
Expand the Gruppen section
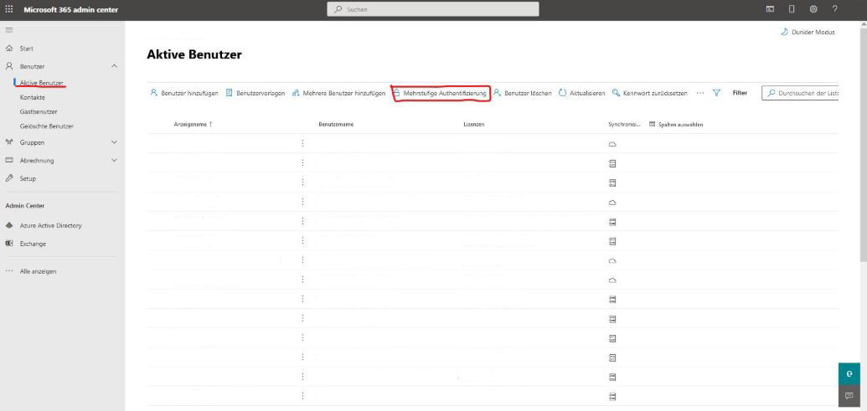pyautogui.click(x=114, y=142)
